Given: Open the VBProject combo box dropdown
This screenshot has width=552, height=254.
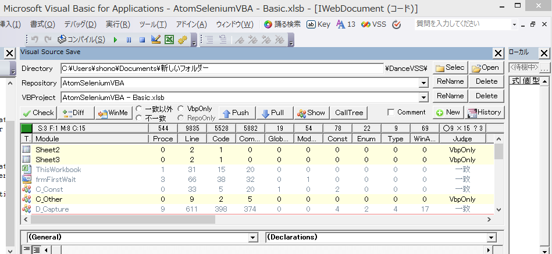Looking at the screenshot, I should click(423, 98).
